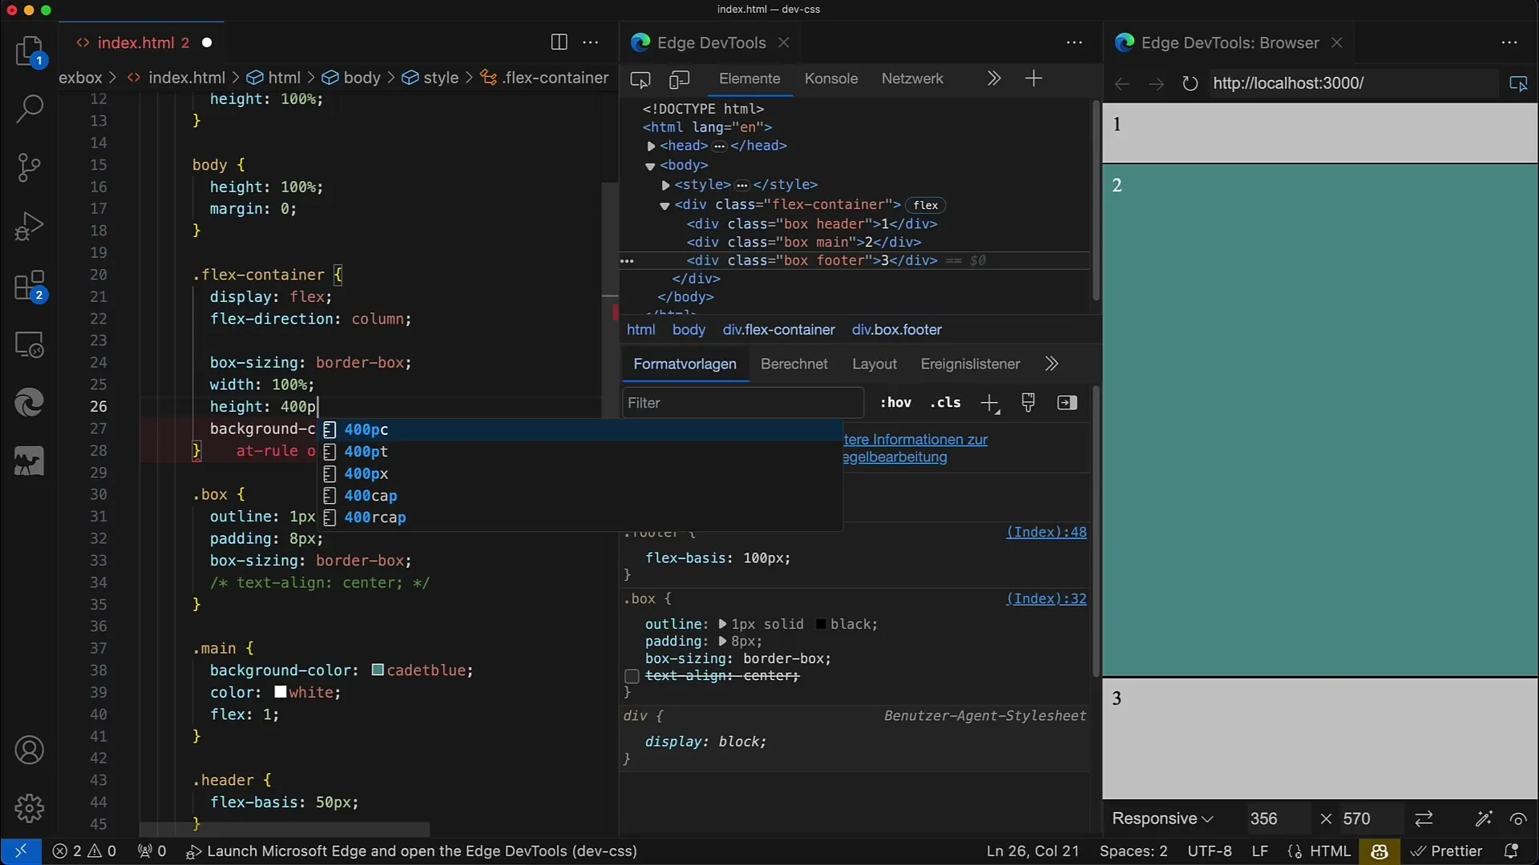Enable the text-align center checkbox
Screen dimensions: 1539x865
pyautogui.click(x=632, y=677)
